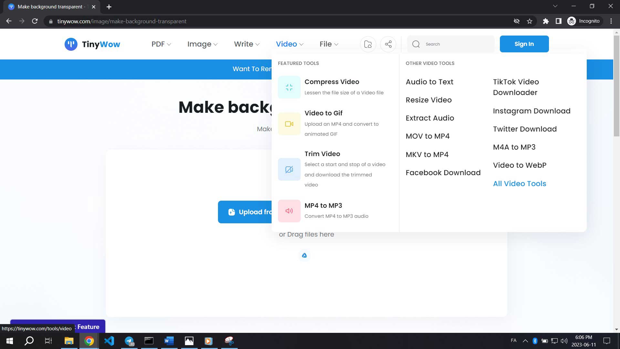Open Visual Studio Code from taskbar
This screenshot has height=349, width=620.
[109, 341]
